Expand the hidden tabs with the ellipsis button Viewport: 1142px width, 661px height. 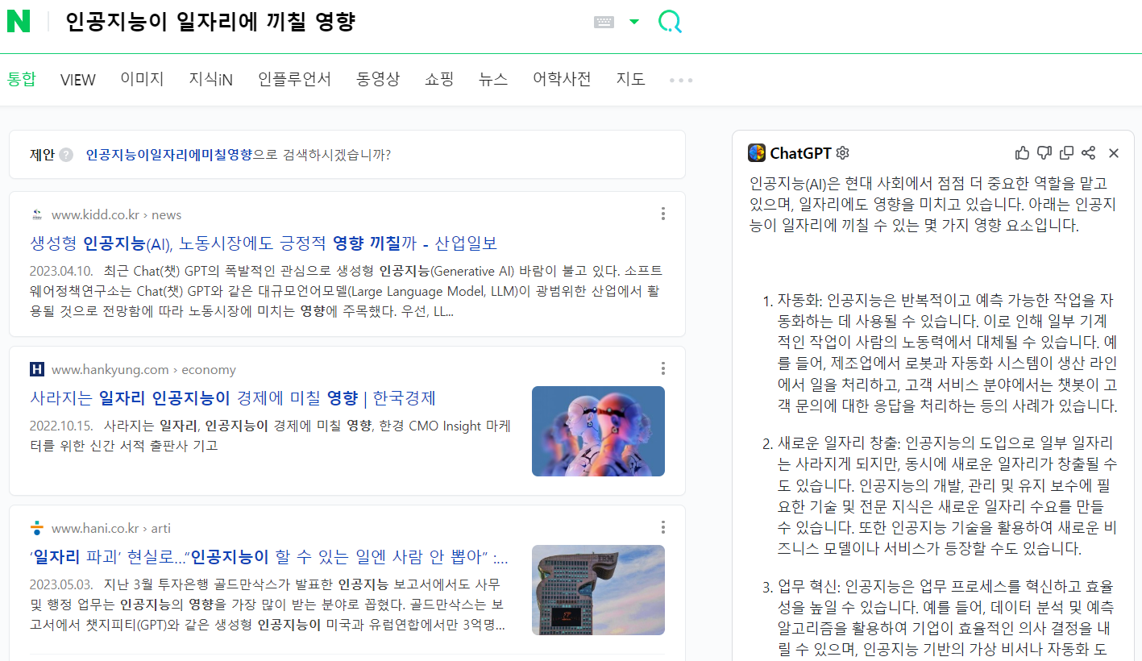(680, 79)
